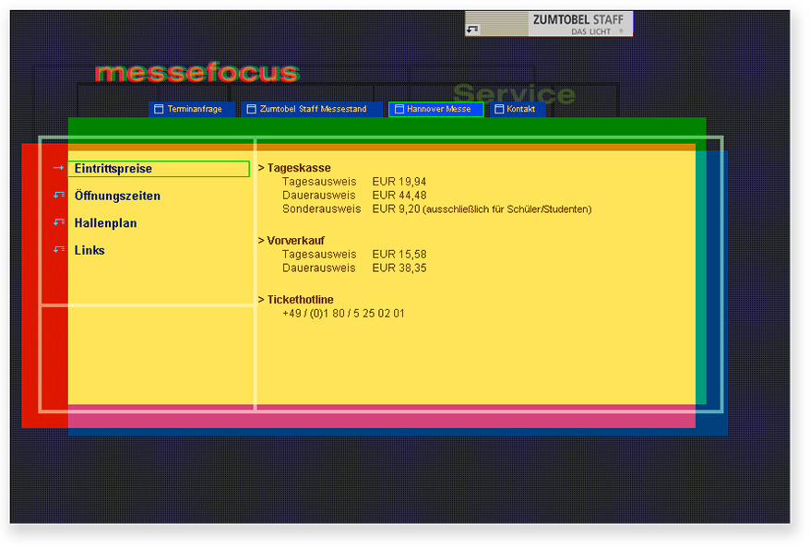Screen dimensions: 810x548
Task: Click the messefocus logo
Action: click(x=196, y=72)
